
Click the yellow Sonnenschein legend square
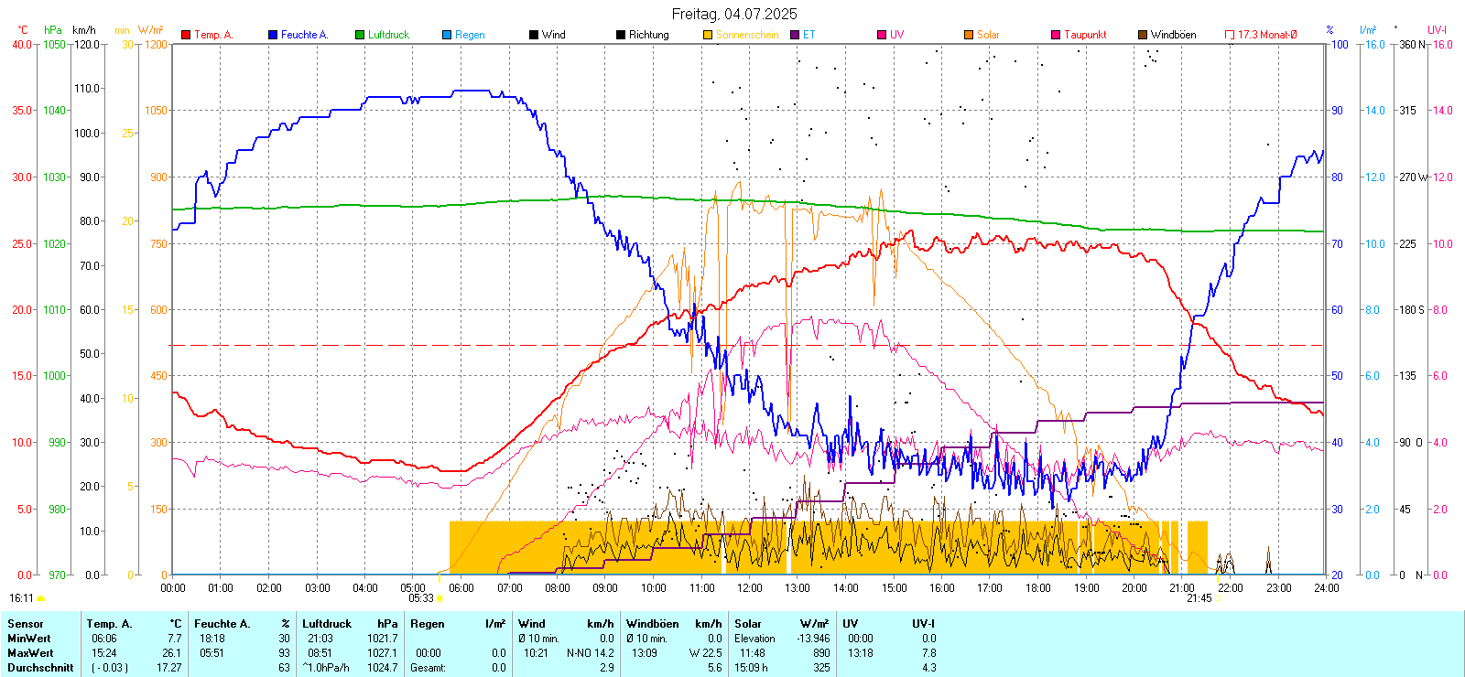pyautogui.click(x=708, y=35)
